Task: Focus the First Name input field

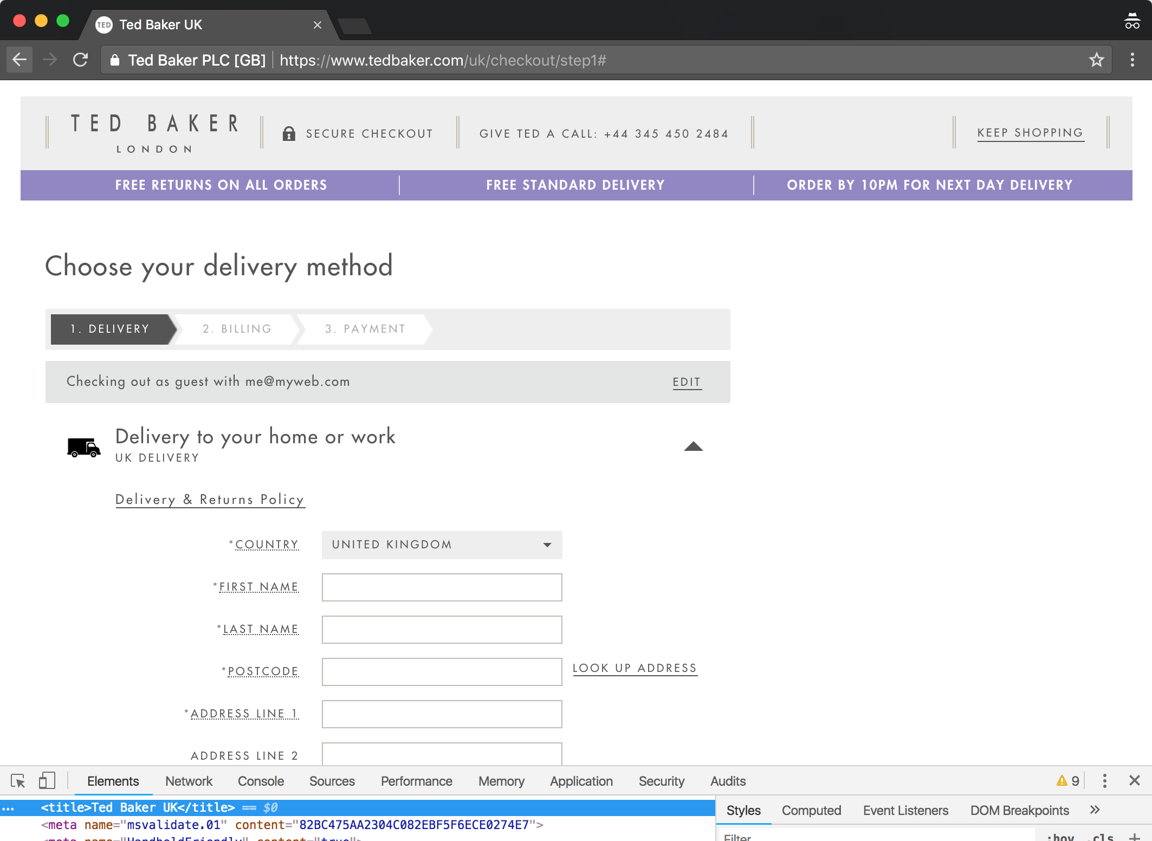Action: tap(442, 587)
